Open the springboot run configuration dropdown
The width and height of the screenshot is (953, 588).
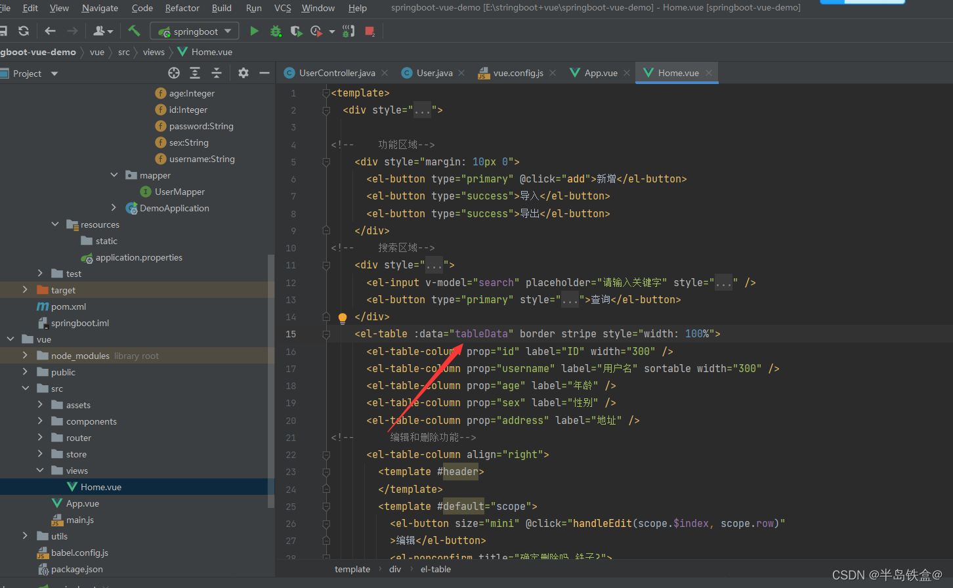194,31
